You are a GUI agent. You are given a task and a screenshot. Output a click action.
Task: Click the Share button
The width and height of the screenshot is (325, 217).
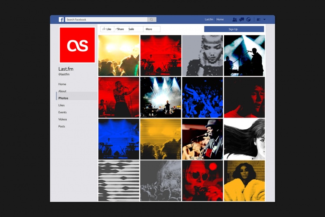click(x=120, y=29)
